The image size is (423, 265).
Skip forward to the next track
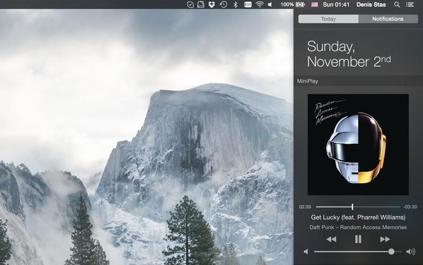385,239
